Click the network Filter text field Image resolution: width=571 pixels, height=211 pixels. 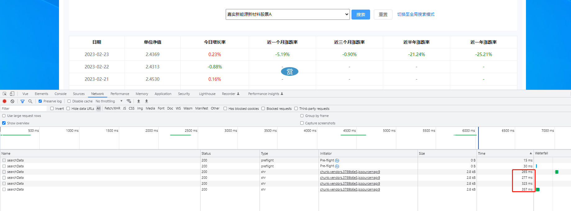(24, 109)
